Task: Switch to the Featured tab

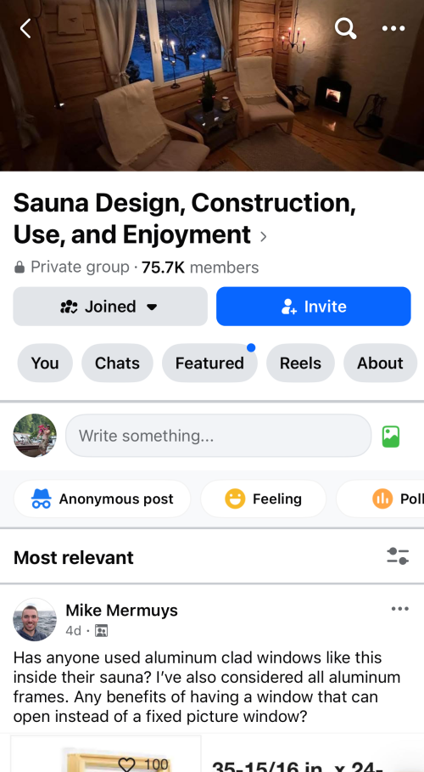Action: coord(209,363)
